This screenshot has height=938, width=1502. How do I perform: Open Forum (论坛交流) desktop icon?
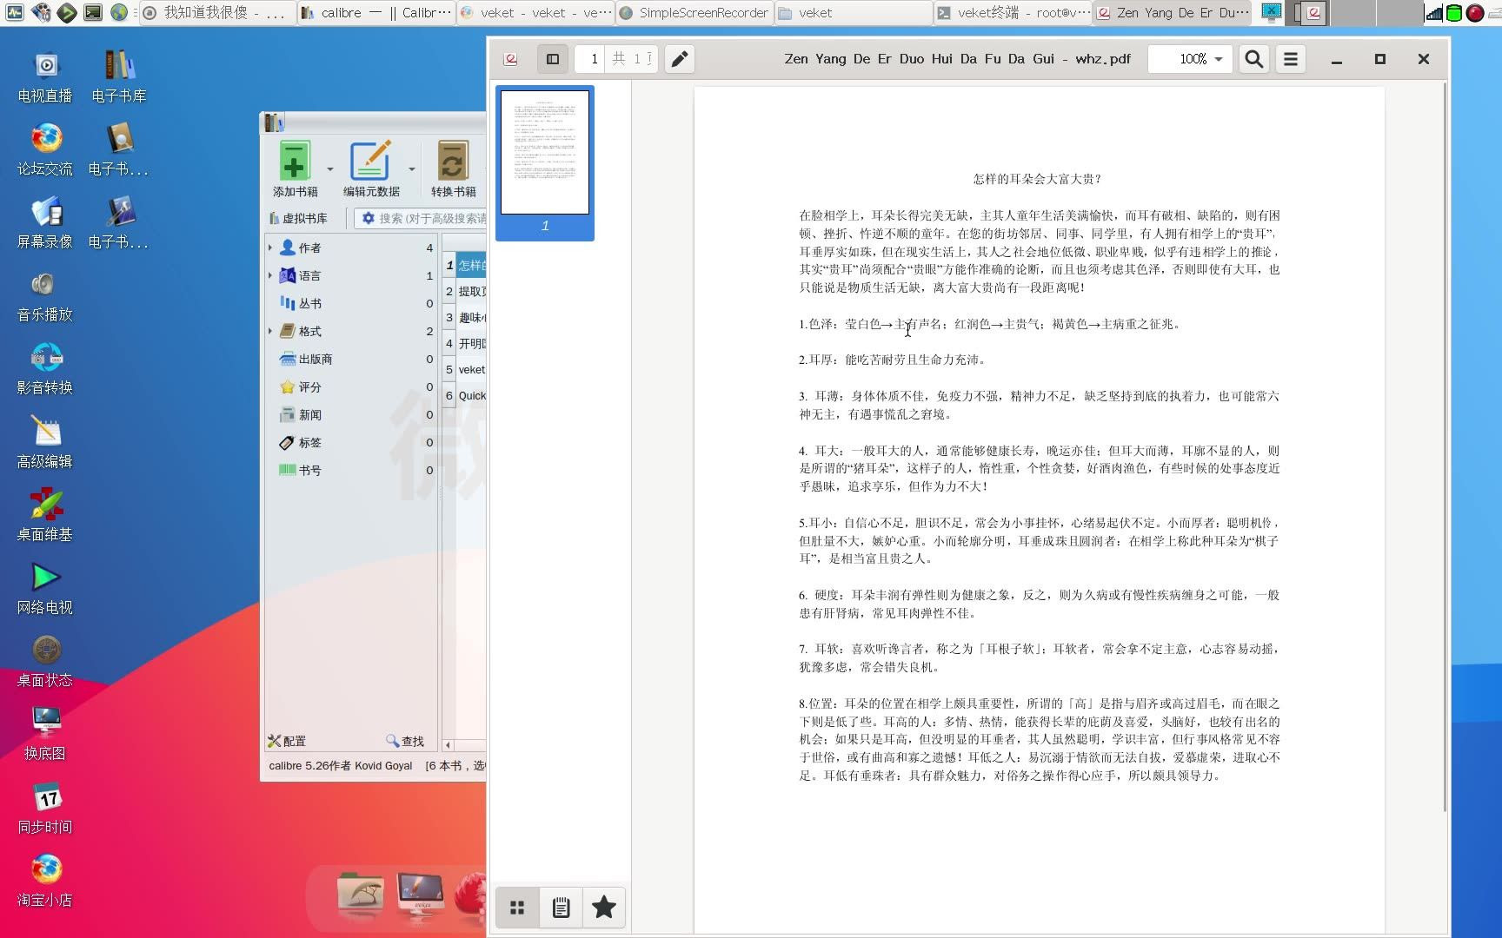(x=45, y=149)
